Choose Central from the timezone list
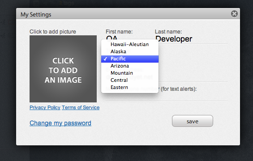Screen dimensions: 253x161 click(130, 80)
